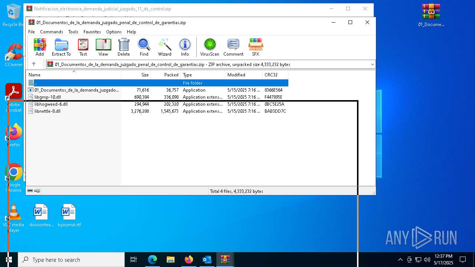475x267 pixels.
Task: Open Adobe Acrobat desktop shortcut
Action: tap(14, 98)
